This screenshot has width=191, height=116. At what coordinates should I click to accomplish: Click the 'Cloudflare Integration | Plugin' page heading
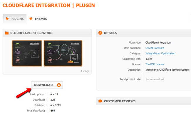pos(49,6)
